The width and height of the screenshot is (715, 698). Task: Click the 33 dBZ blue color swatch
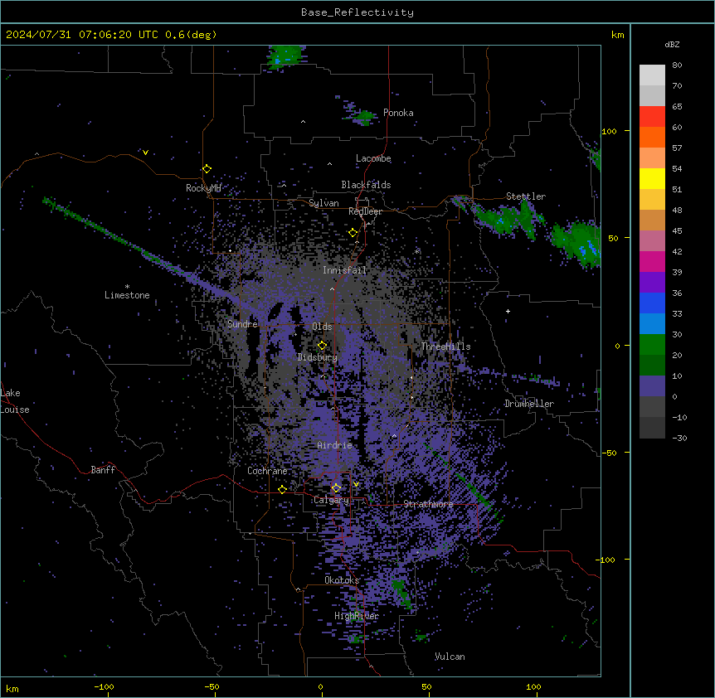tap(652, 303)
